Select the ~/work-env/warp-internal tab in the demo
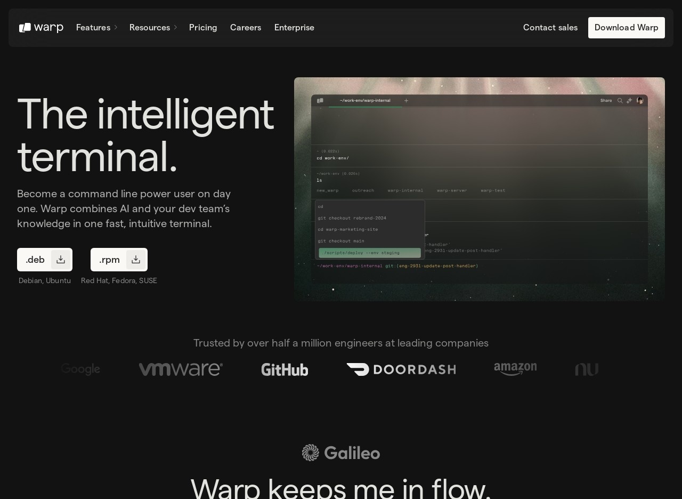682x499 pixels. (366, 101)
